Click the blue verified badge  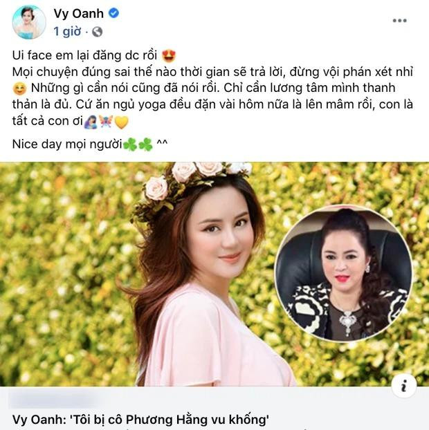113,13
